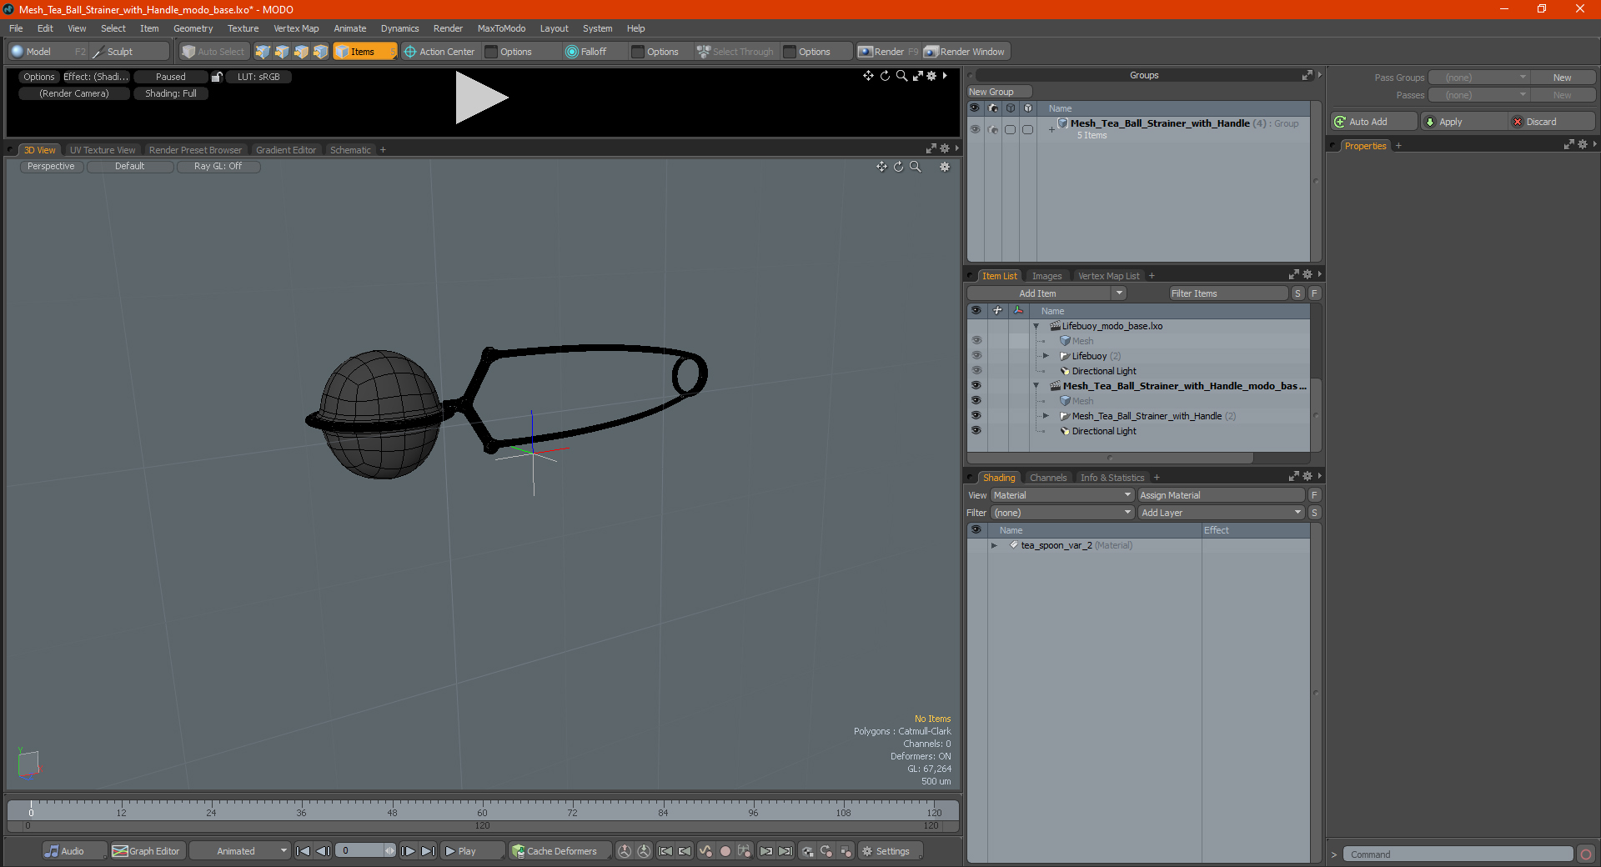Open Filter (none) dropdown

tap(1062, 513)
